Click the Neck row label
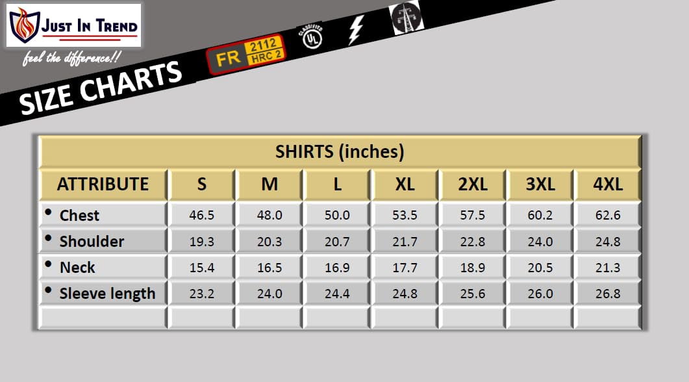The height and width of the screenshot is (382, 689). click(x=77, y=267)
